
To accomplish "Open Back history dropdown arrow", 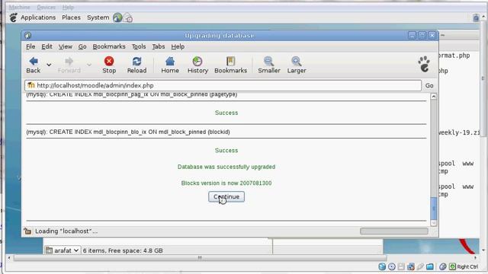I will click(x=49, y=65).
